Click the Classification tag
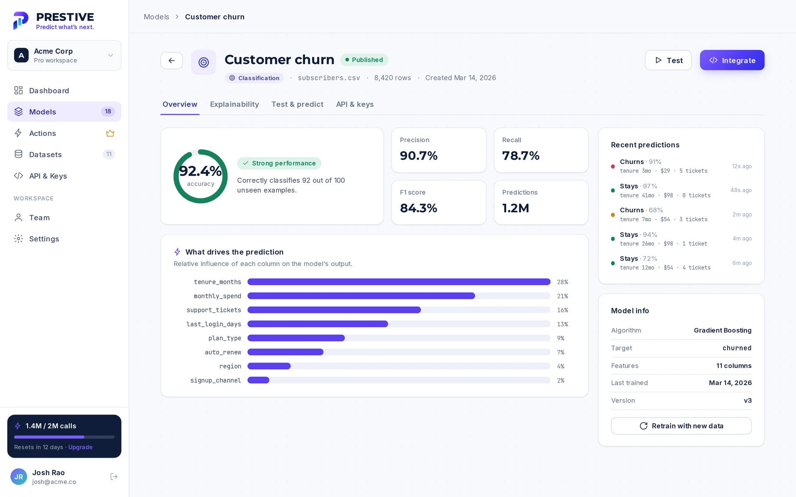 click(254, 78)
